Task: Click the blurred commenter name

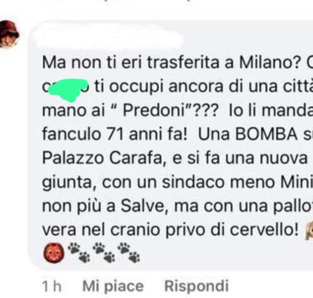Action: click(x=110, y=40)
